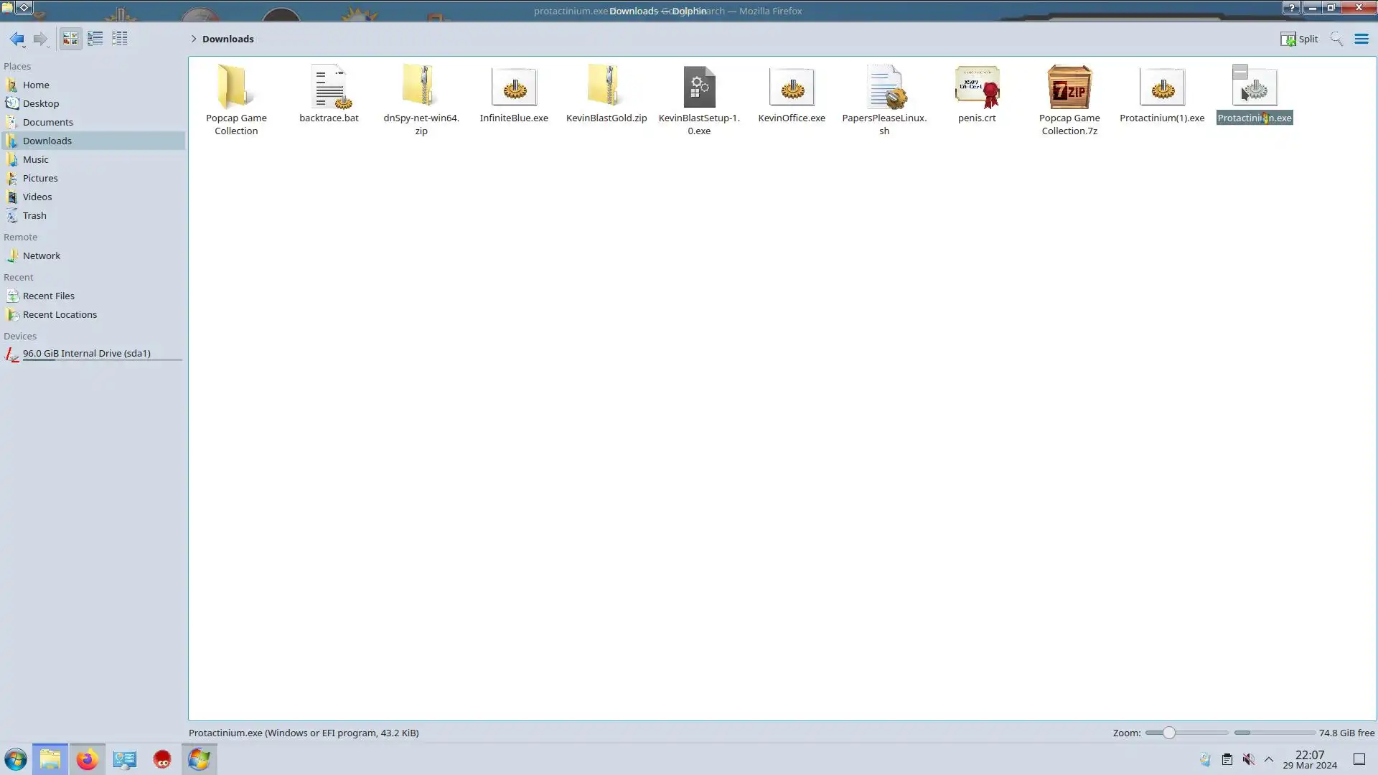Open Documents in Places panel

pyautogui.click(x=47, y=122)
